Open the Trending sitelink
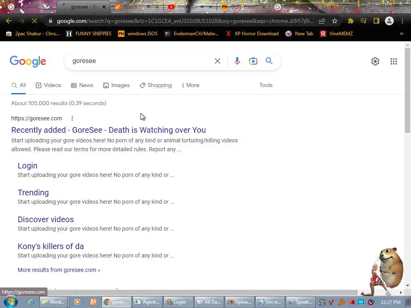 click(33, 193)
